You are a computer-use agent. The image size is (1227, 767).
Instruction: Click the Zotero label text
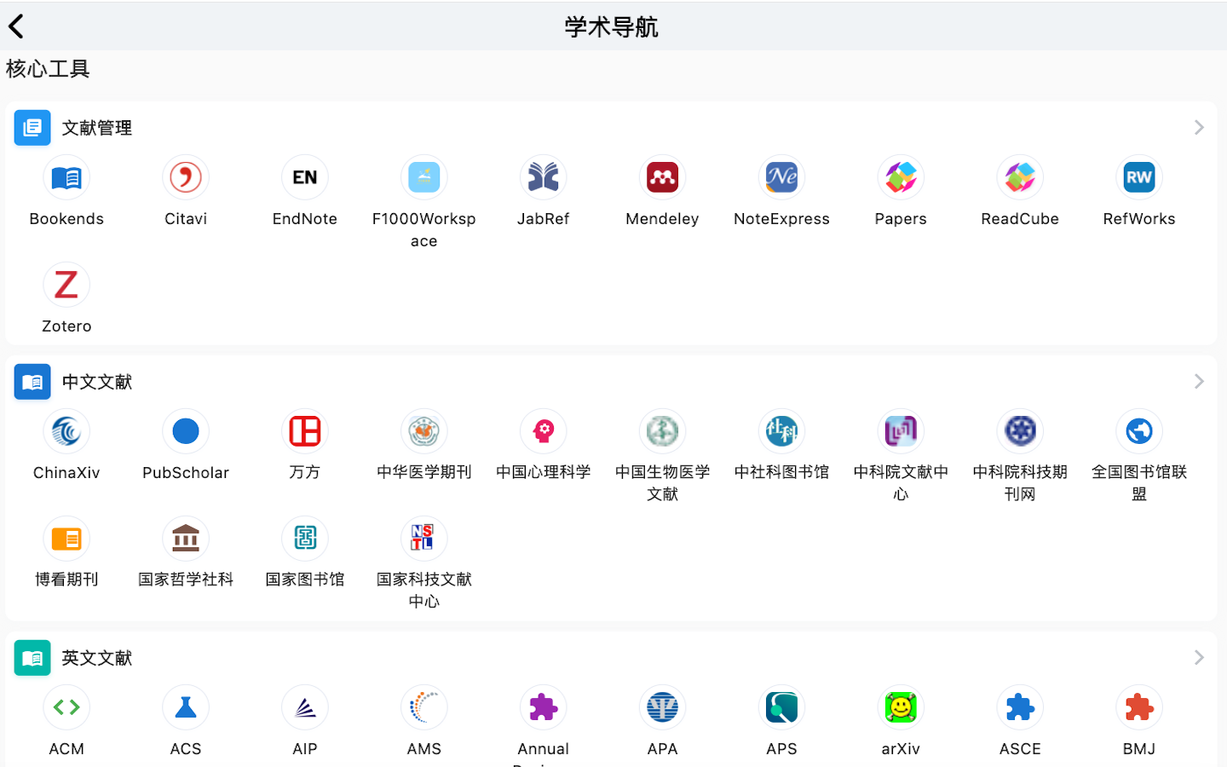[x=66, y=326]
